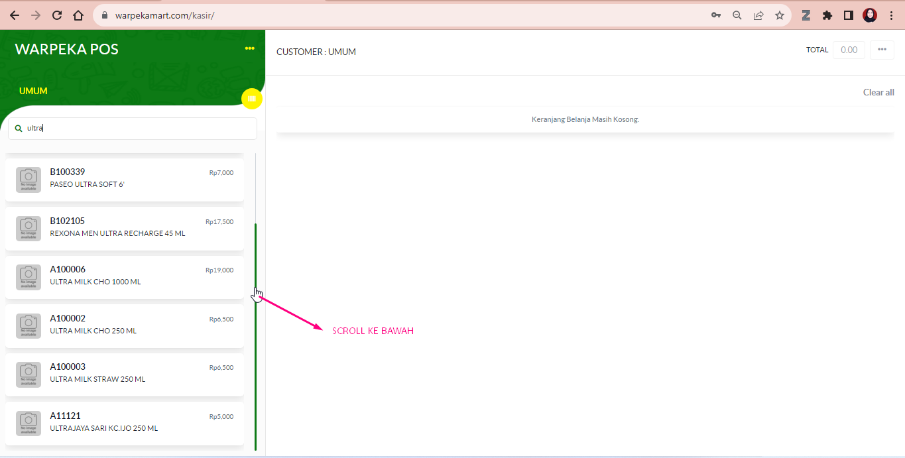This screenshot has height=458, width=905.
Task: Add ULTRAJAYA SARI KC.IJO 250 ML
Action: [x=125, y=424]
